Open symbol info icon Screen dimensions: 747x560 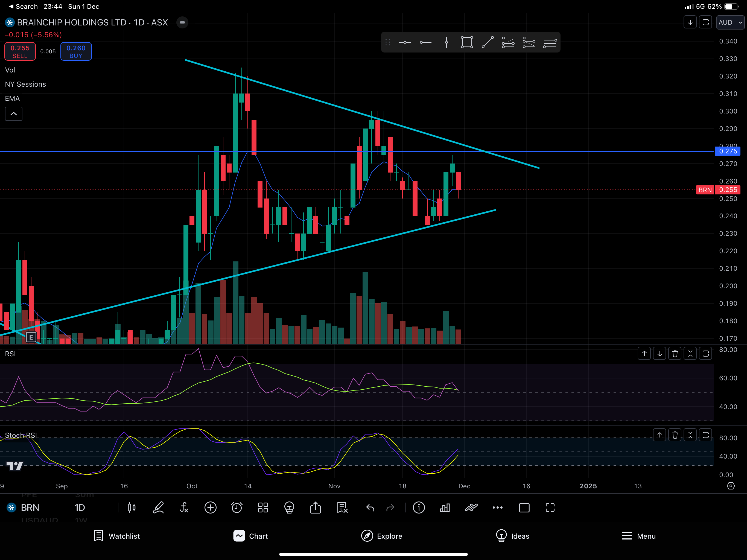(x=419, y=507)
